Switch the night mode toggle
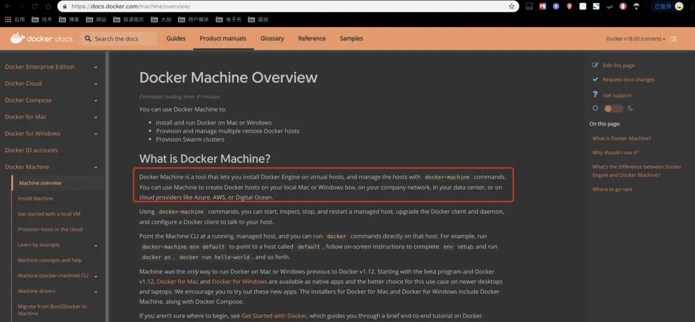This screenshot has height=322, width=695. (x=613, y=108)
